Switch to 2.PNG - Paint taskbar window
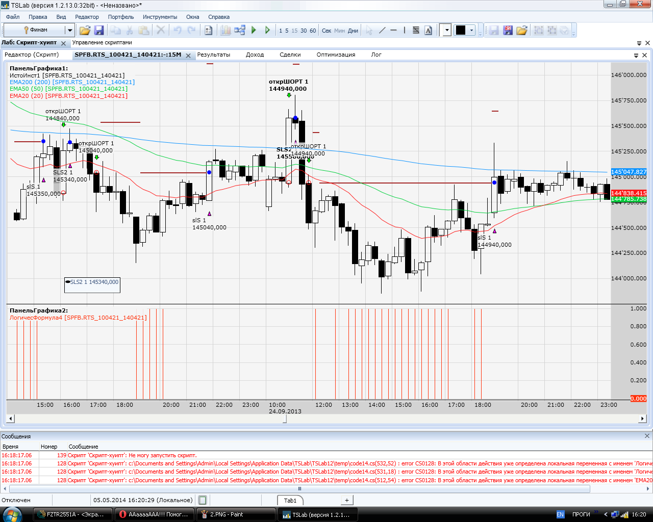Screen dimensions: 653x522 [x=236, y=514]
